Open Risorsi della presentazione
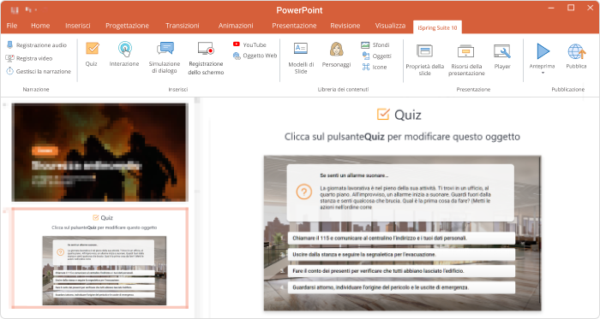The height and width of the screenshot is (319, 600). click(x=466, y=60)
